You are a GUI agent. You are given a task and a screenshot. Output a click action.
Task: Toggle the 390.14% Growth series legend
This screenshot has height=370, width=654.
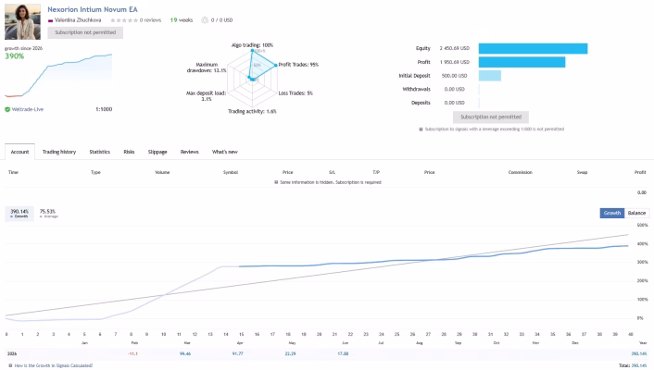(x=19, y=214)
